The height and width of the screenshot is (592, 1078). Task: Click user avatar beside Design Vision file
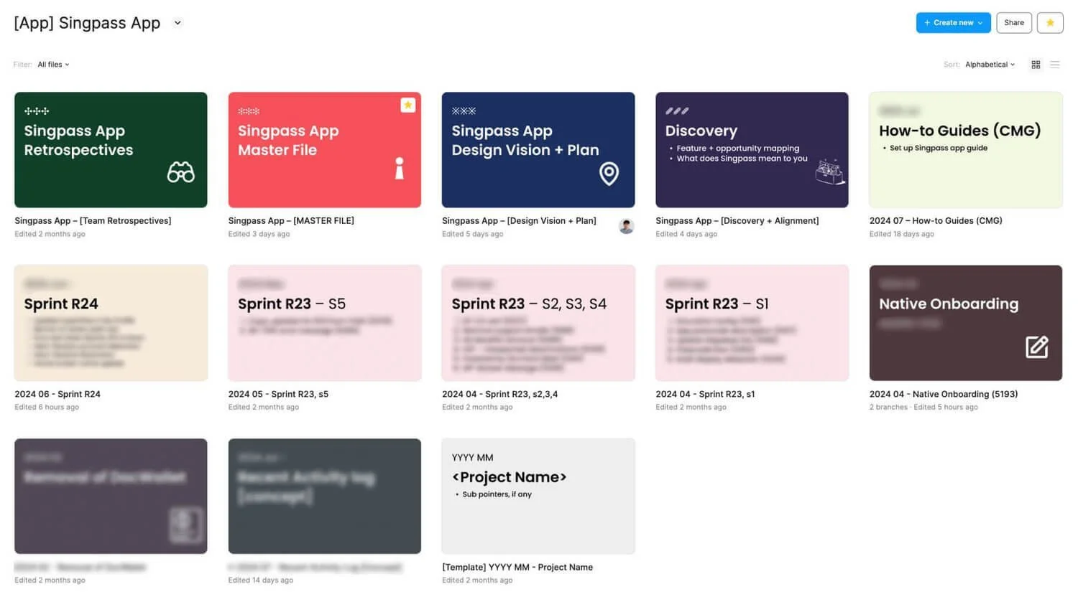tap(627, 227)
